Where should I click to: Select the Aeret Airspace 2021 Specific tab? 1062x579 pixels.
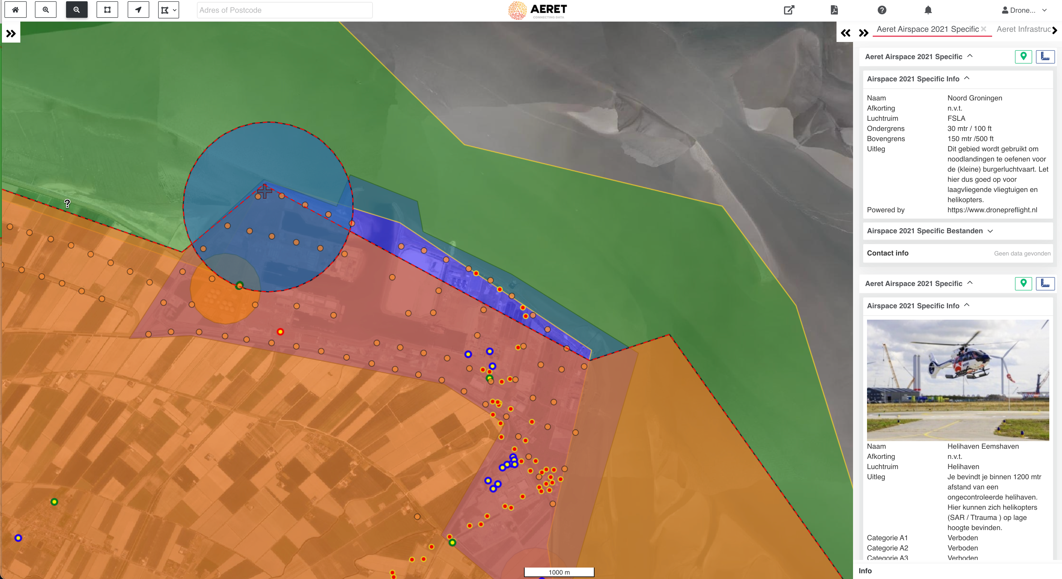[x=928, y=29]
